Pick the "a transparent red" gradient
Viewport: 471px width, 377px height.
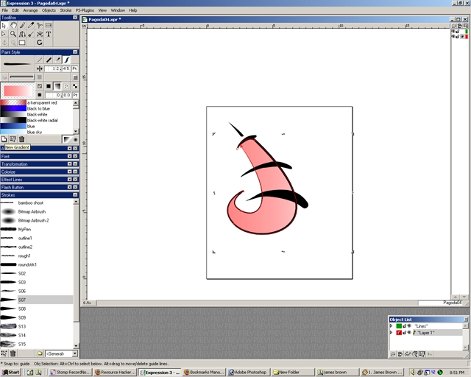point(37,102)
